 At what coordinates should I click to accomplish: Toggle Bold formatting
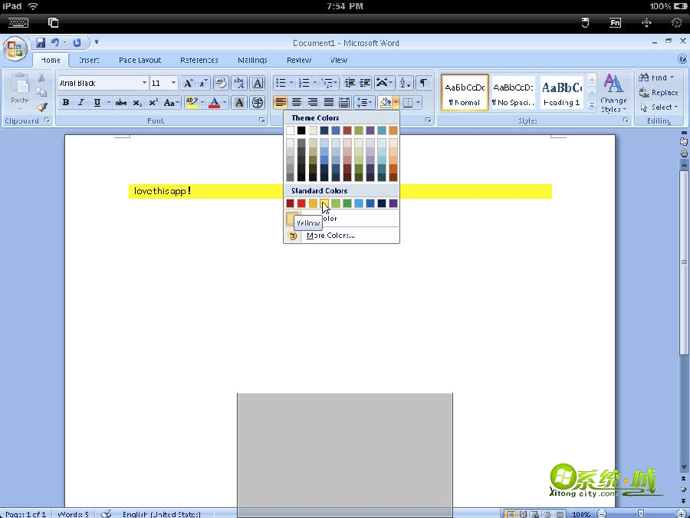65,103
